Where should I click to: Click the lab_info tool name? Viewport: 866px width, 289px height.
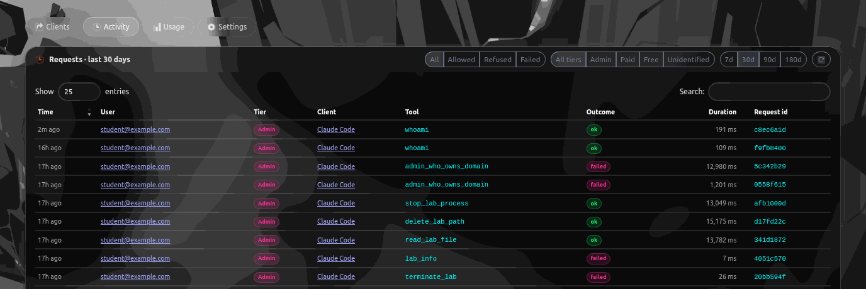click(421, 259)
